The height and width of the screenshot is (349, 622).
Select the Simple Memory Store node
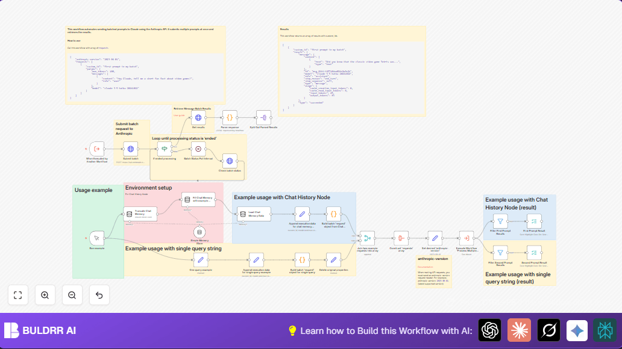(199, 232)
